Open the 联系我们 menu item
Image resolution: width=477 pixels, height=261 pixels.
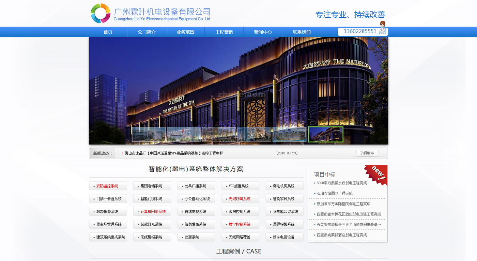(x=302, y=32)
